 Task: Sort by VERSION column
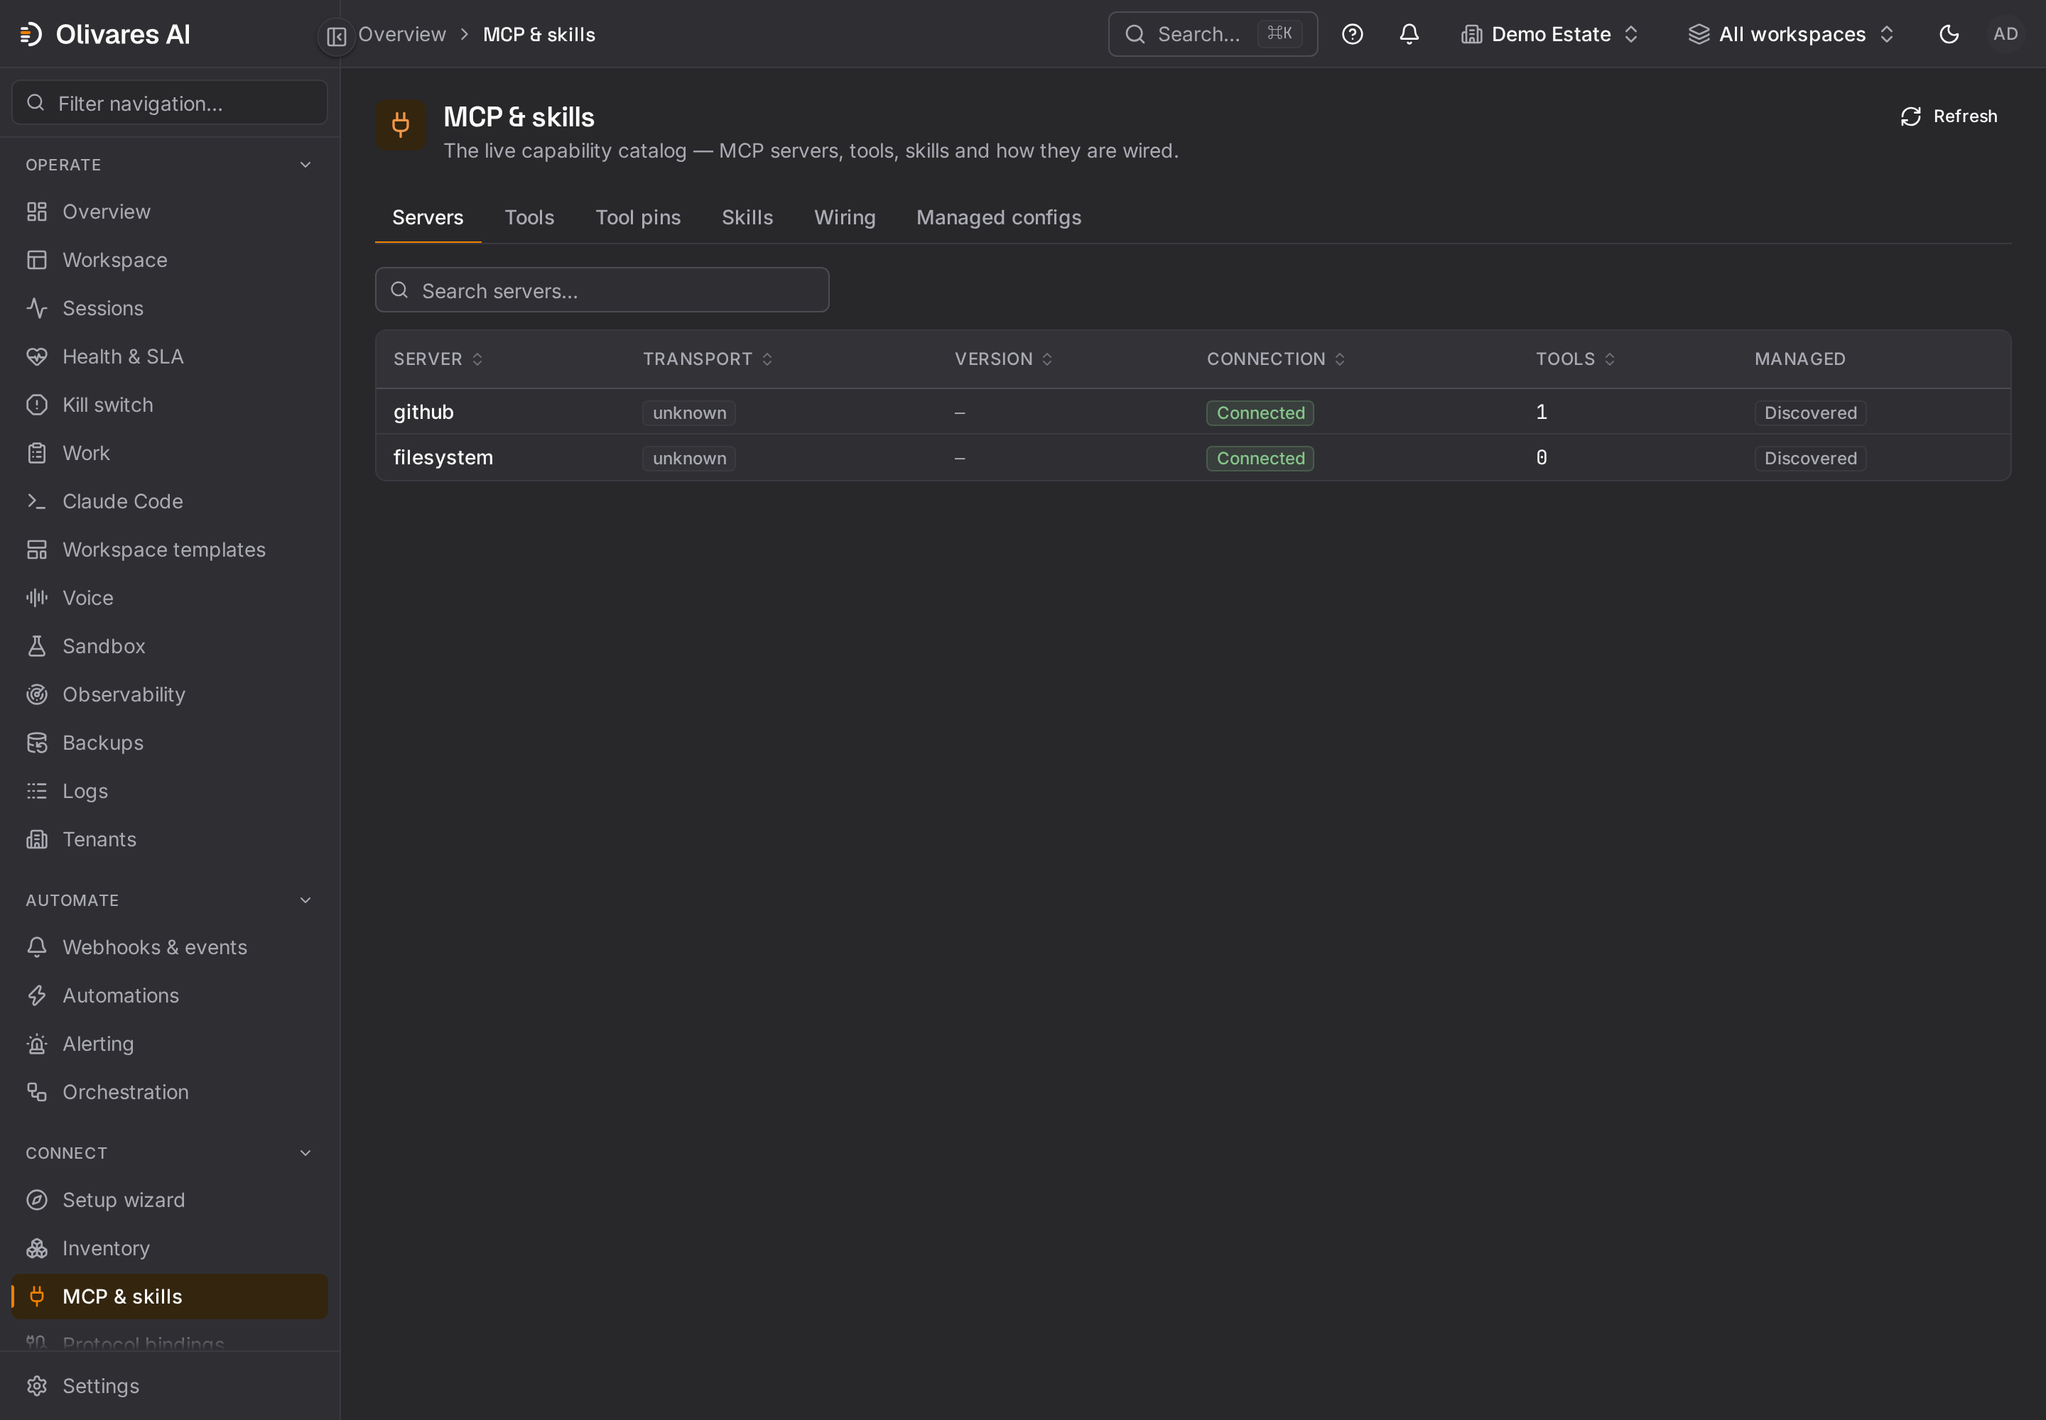[x=1003, y=359]
